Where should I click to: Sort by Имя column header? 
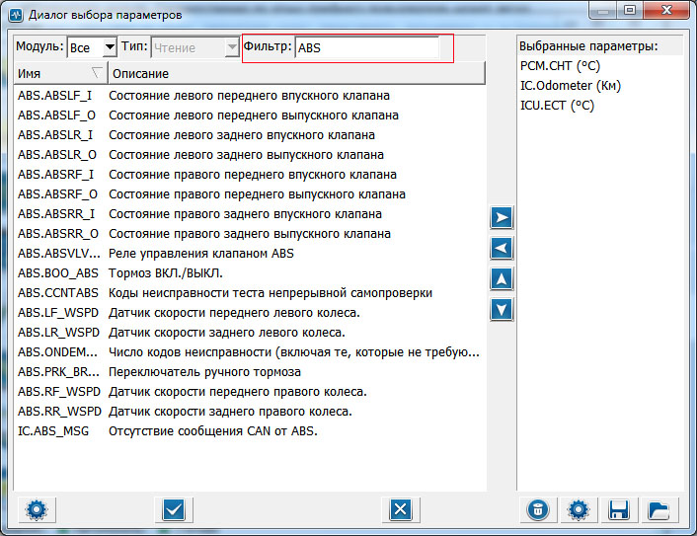pos(60,73)
